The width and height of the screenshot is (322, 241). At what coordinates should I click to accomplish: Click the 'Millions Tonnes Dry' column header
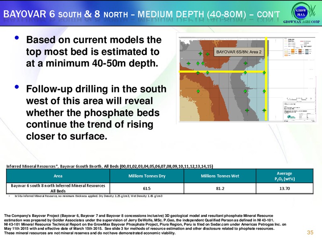click(147, 176)
